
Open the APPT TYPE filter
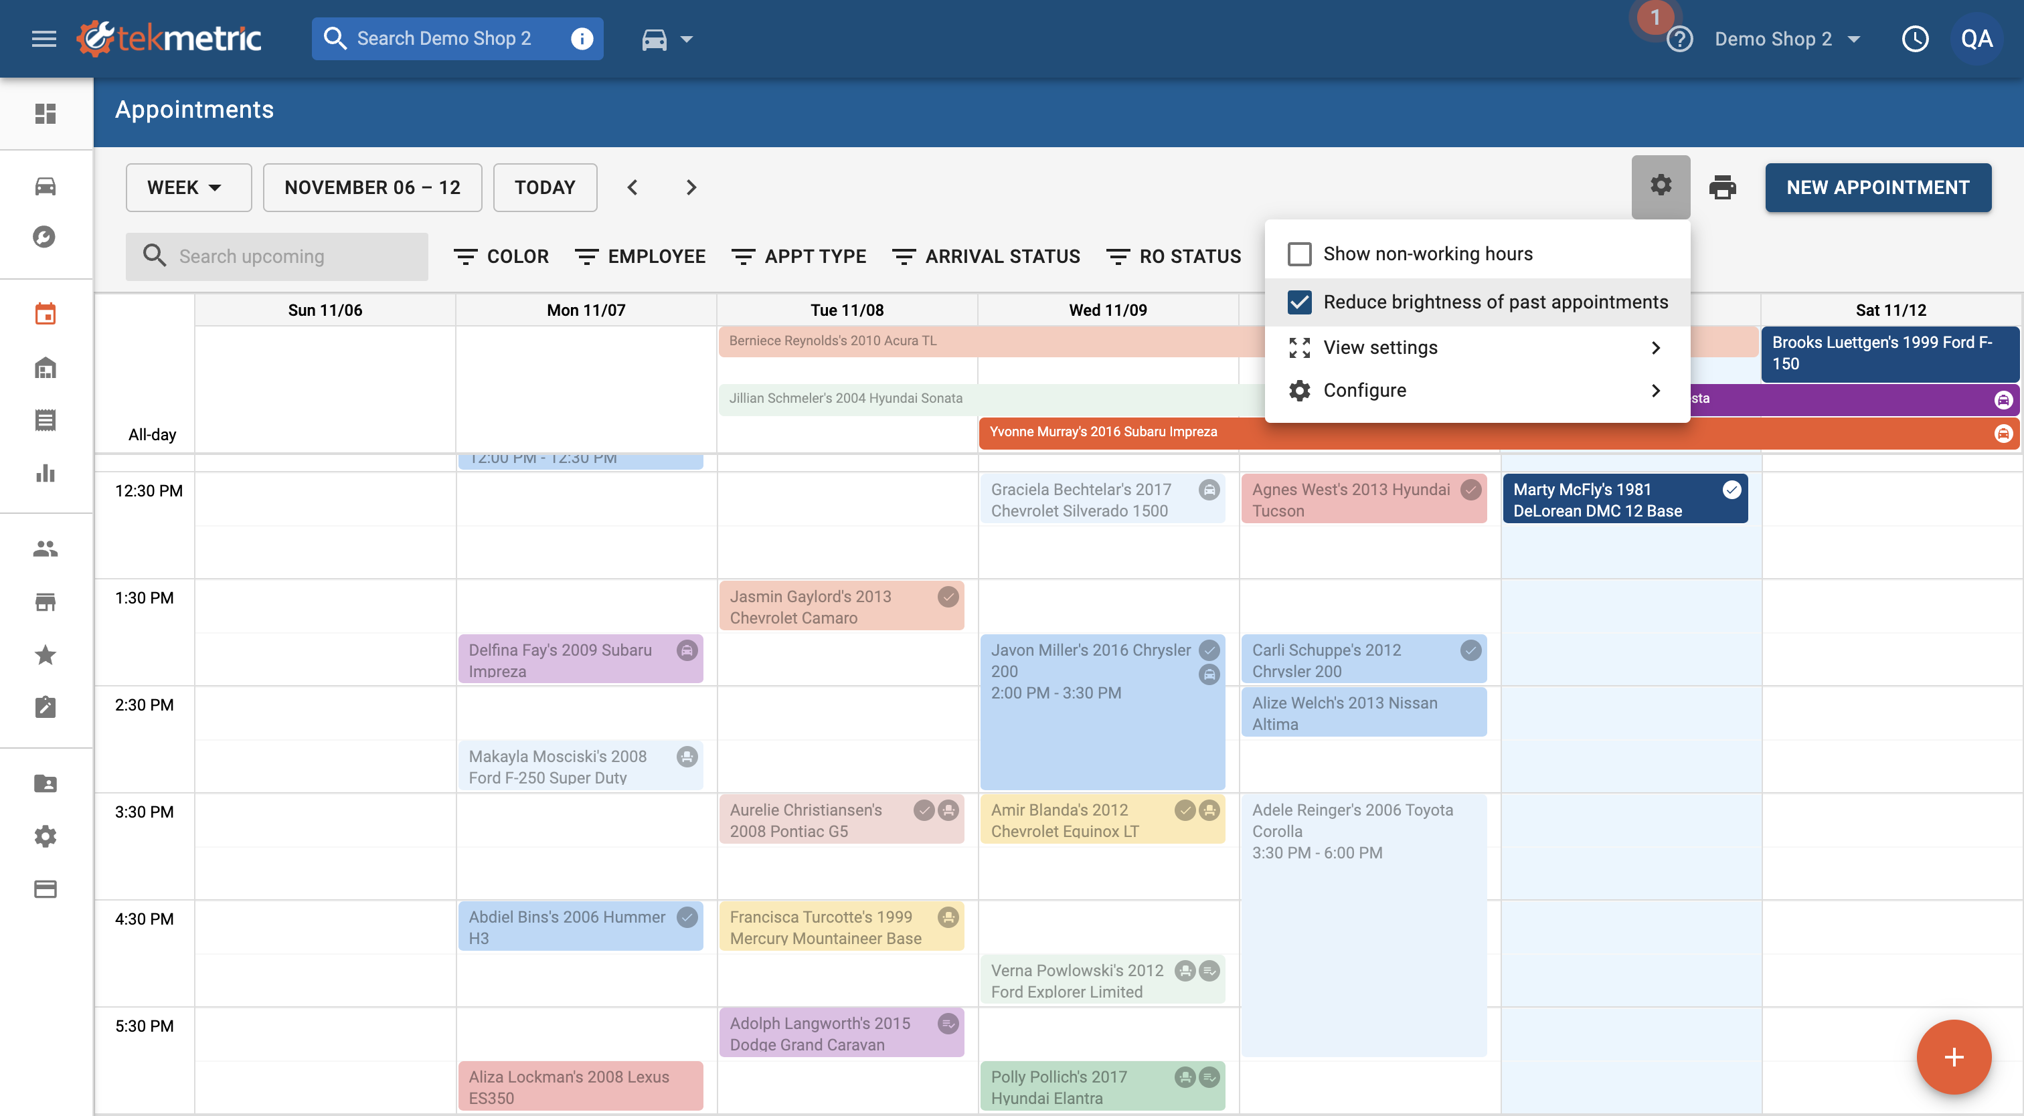(x=798, y=257)
